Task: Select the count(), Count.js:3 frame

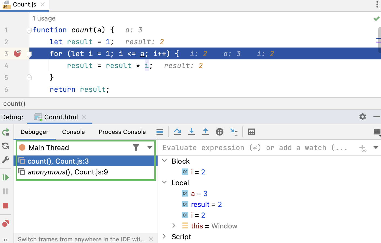Action: tap(86, 161)
